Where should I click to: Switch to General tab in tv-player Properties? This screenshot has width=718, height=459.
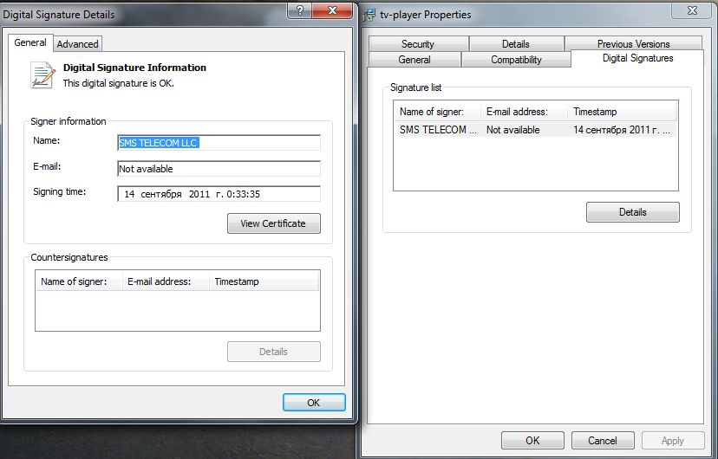pyautogui.click(x=414, y=60)
